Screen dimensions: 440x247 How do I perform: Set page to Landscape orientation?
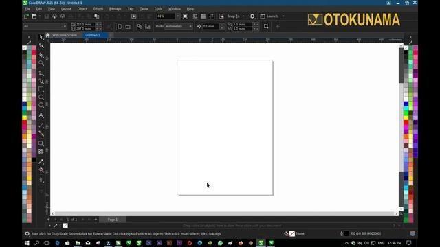pyautogui.click(x=128, y=26)
